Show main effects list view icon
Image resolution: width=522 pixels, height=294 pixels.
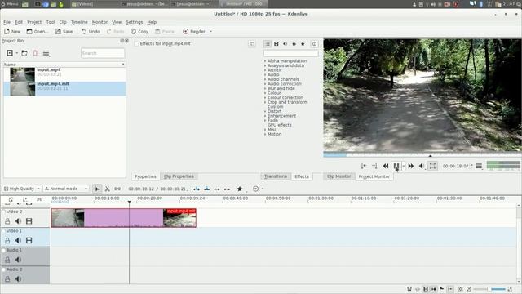268,44
